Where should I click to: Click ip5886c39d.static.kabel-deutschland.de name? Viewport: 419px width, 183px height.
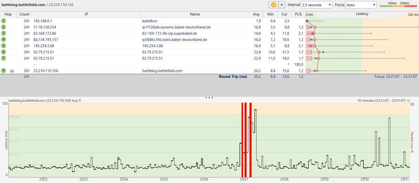(x=175, y=40)
